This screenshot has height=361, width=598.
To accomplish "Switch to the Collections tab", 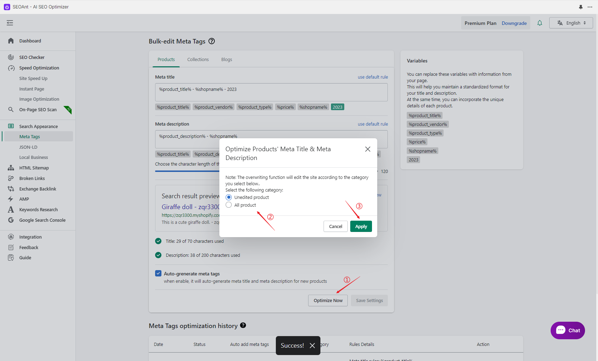I will pos(198,59).
